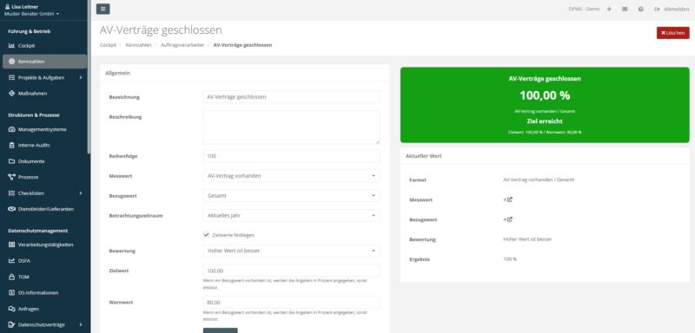Open Anfragen in the sidebar
Screen dimensions: 695x333
[x=44, y=309]
